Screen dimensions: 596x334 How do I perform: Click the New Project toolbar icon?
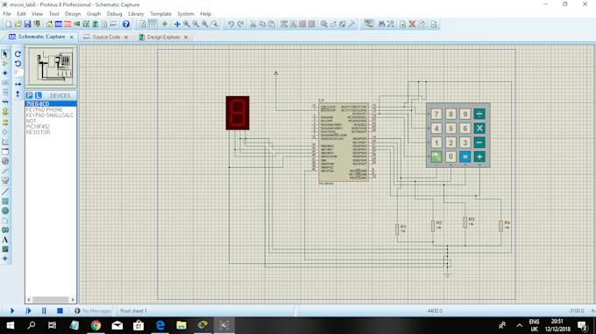[x=9, y=24]
